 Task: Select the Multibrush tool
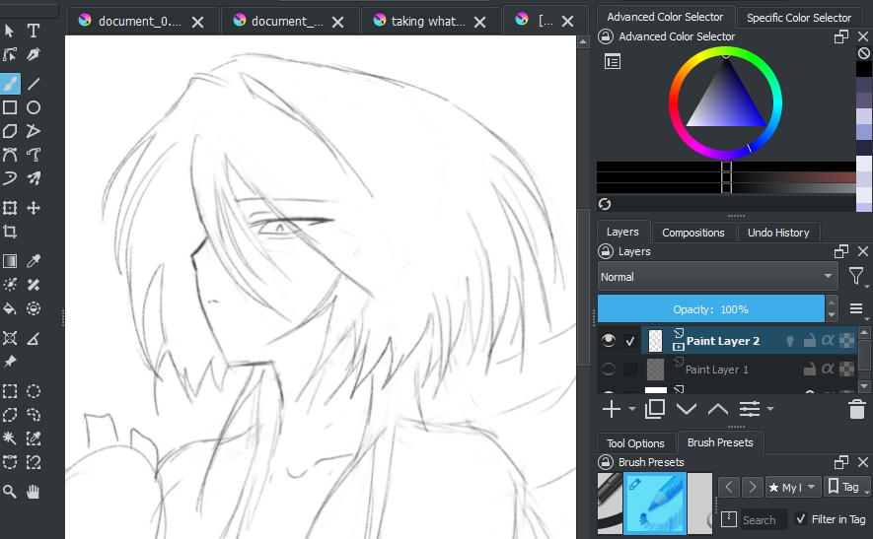[34, 178]
